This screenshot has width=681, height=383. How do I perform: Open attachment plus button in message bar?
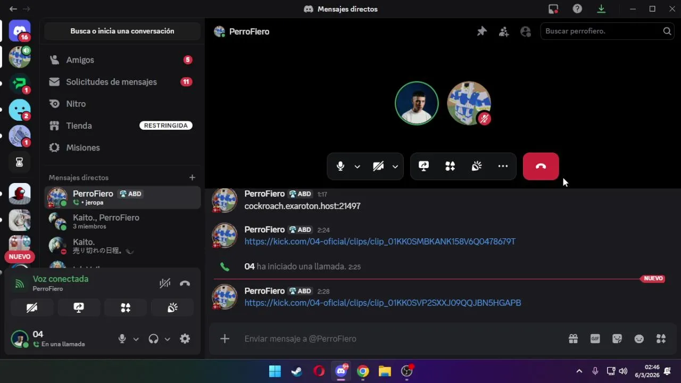(x=225, y=339)
